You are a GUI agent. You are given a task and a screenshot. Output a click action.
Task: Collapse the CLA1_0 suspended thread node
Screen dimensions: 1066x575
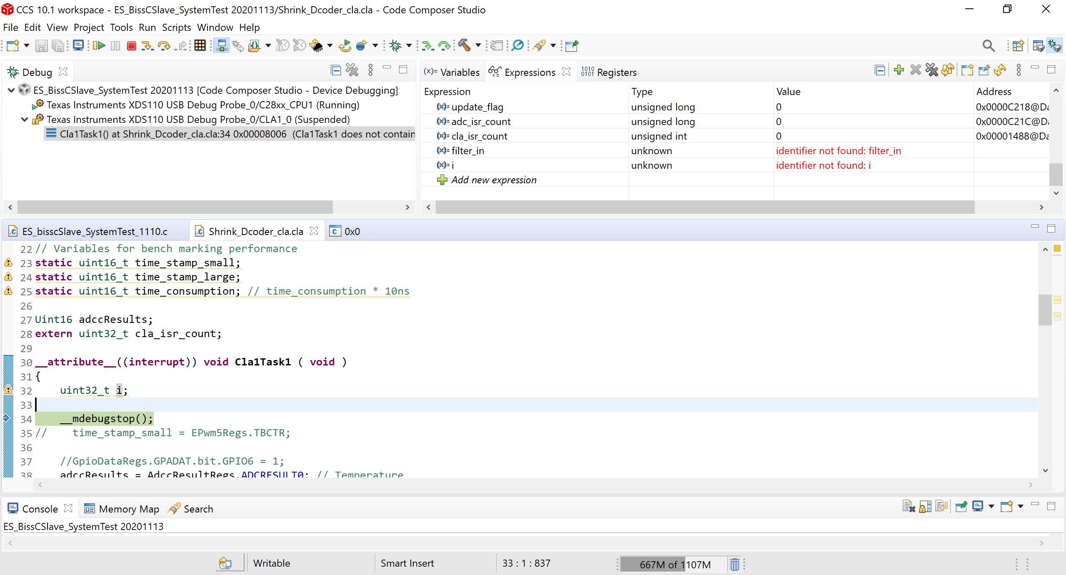24,119
